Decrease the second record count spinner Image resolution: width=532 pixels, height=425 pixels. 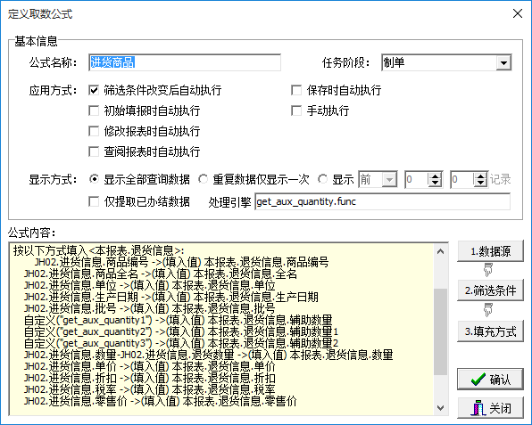click(480, 184)
